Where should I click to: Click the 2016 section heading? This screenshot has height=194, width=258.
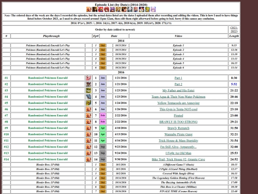coord(121,72)
